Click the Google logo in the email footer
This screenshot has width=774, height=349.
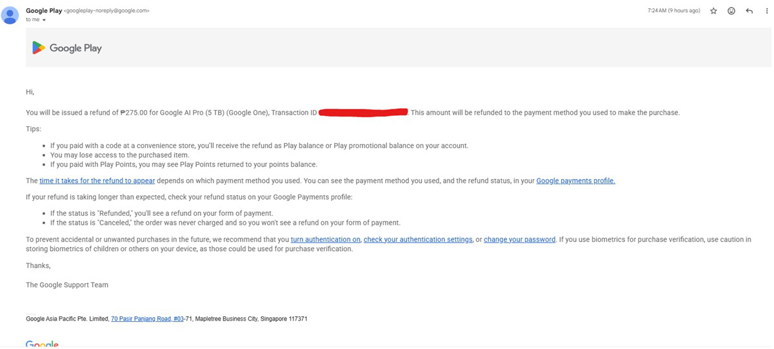pos(42,344)
